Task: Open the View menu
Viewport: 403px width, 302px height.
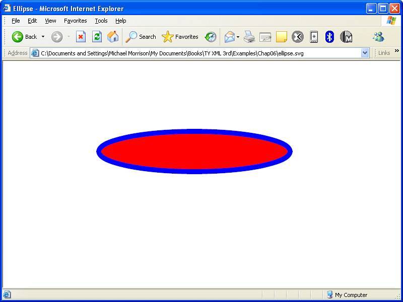Action: (50, 21)
